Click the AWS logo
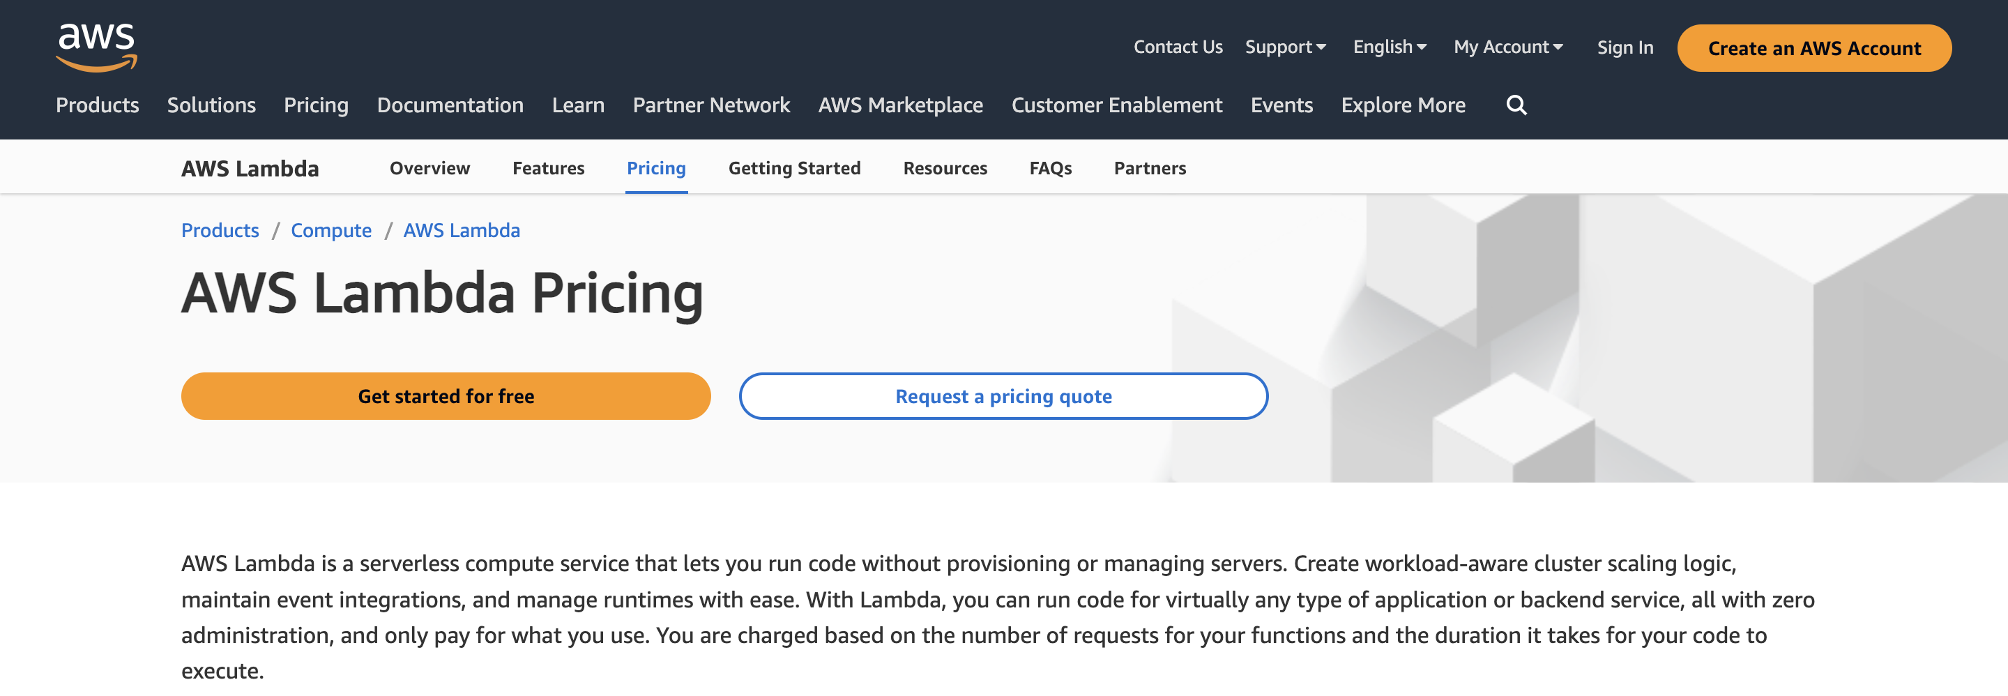Image resolution: width=2008 pixels, height=696 pixels. (97, 47)
